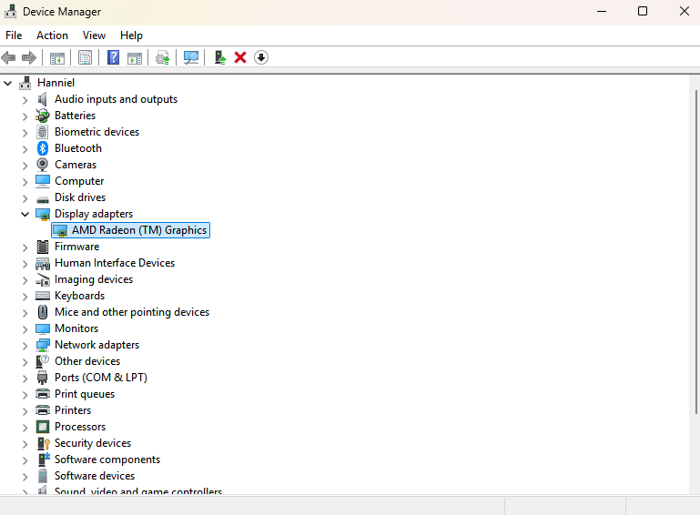Click the vertical scrollbar thumb
The width and height of the screenshot is (700, 515).
695,252
